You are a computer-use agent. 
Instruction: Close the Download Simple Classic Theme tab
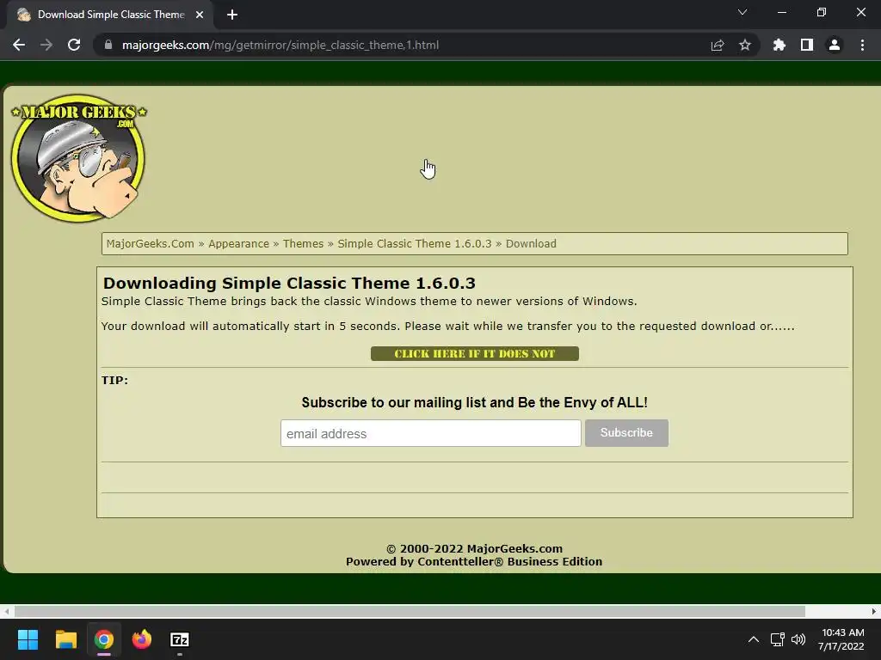pos(200,15)
